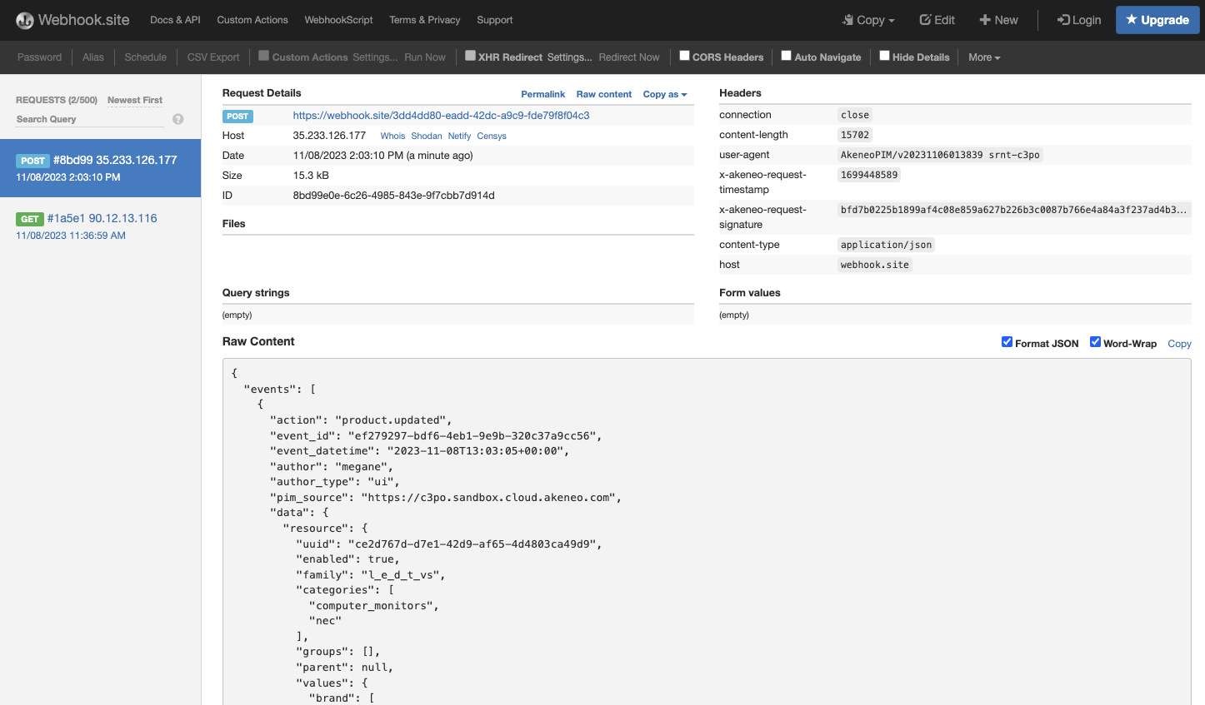
Task: Click the search query help icon
Action: pos(177,119)
